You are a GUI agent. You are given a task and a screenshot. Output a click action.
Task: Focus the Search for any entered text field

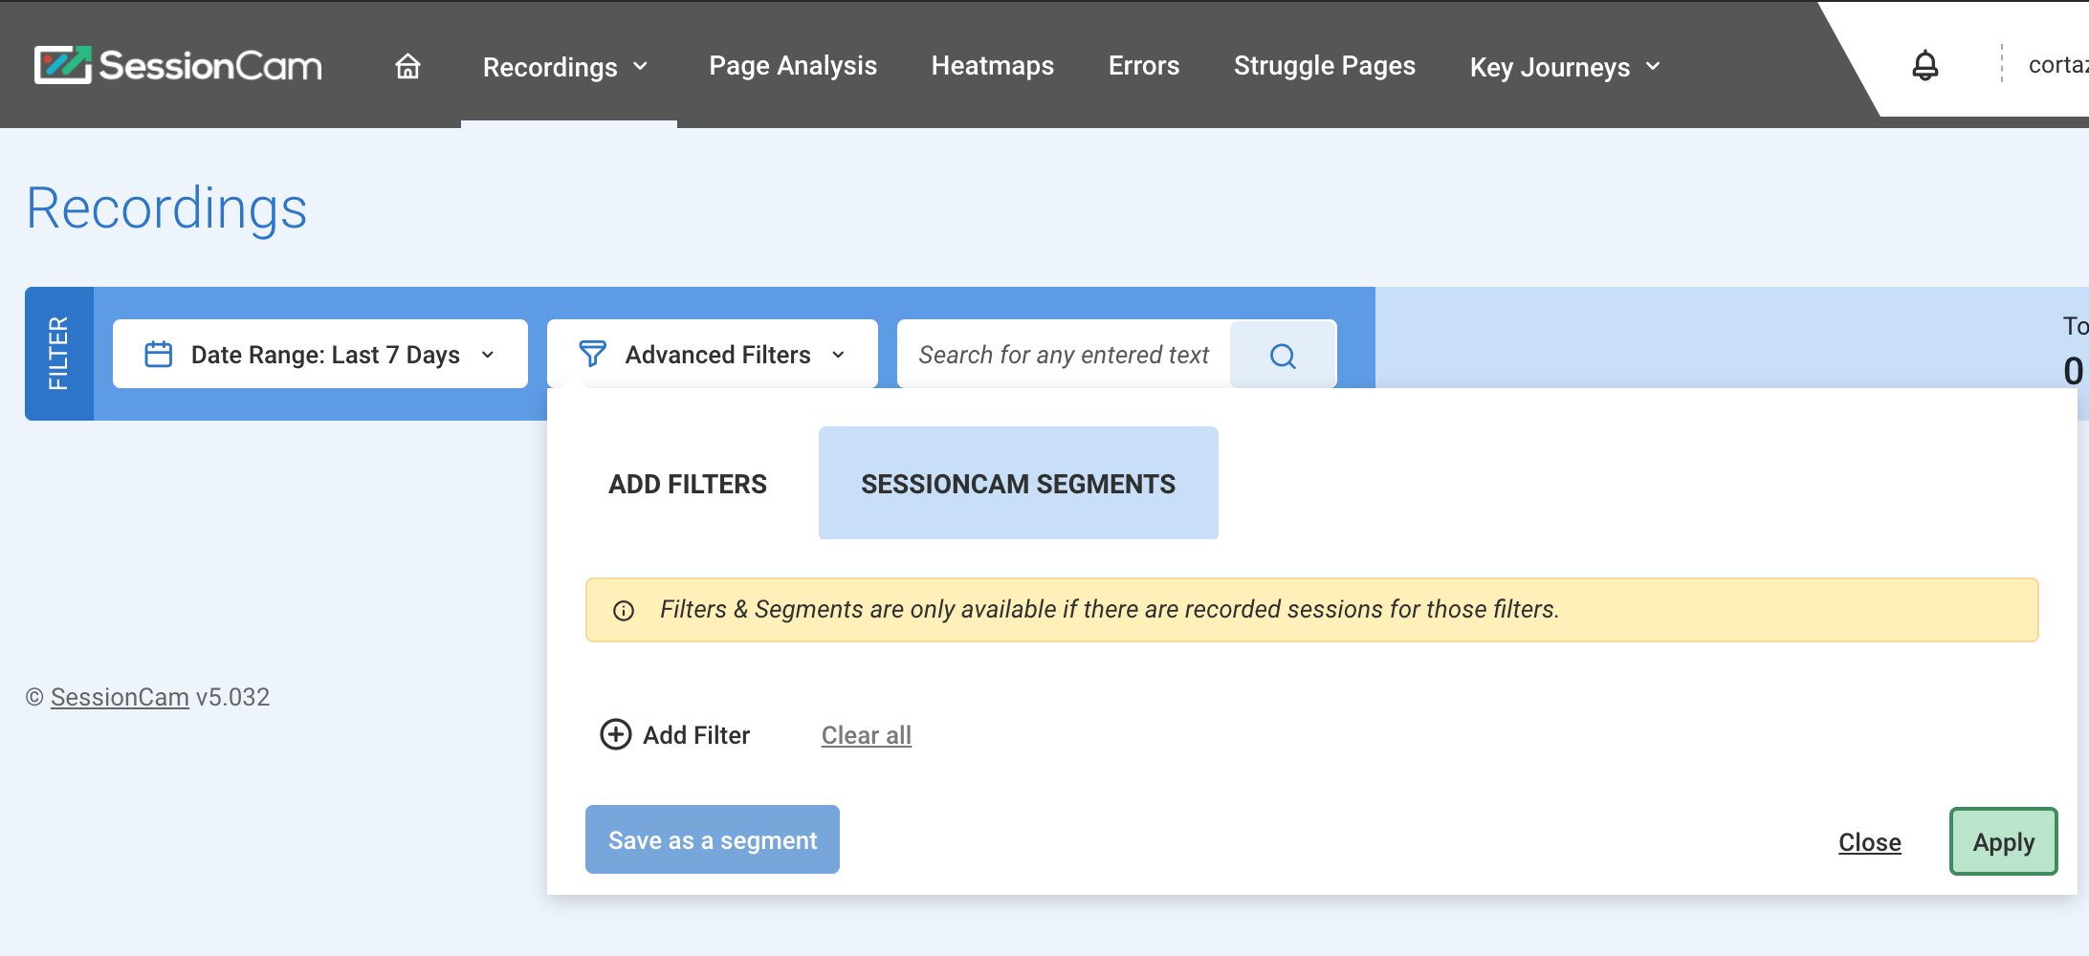(1064, 356)
